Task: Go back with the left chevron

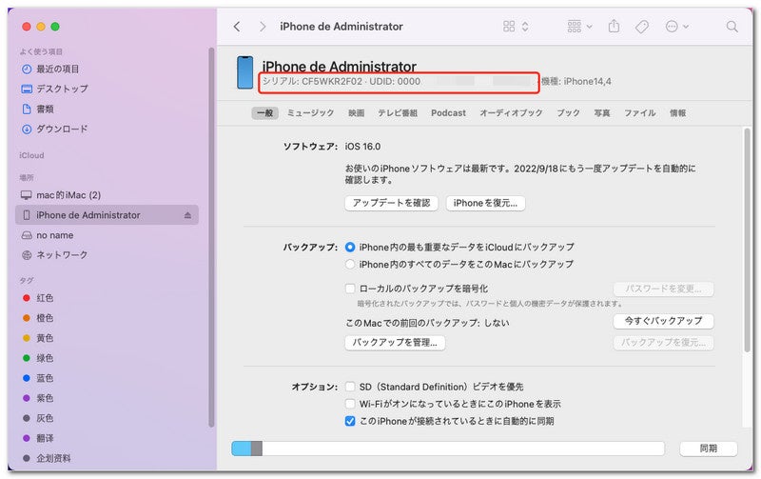Action: 237,27
